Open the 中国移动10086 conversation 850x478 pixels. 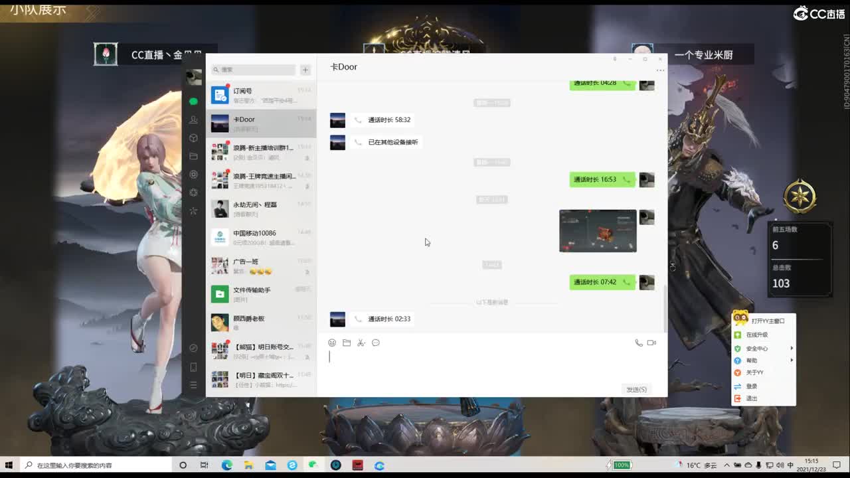point(261,238)
